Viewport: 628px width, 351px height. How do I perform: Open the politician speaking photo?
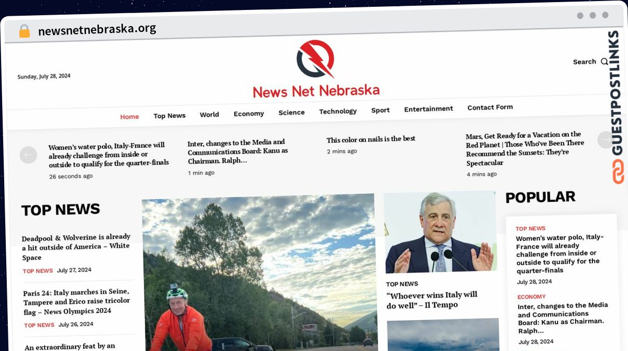440,232
